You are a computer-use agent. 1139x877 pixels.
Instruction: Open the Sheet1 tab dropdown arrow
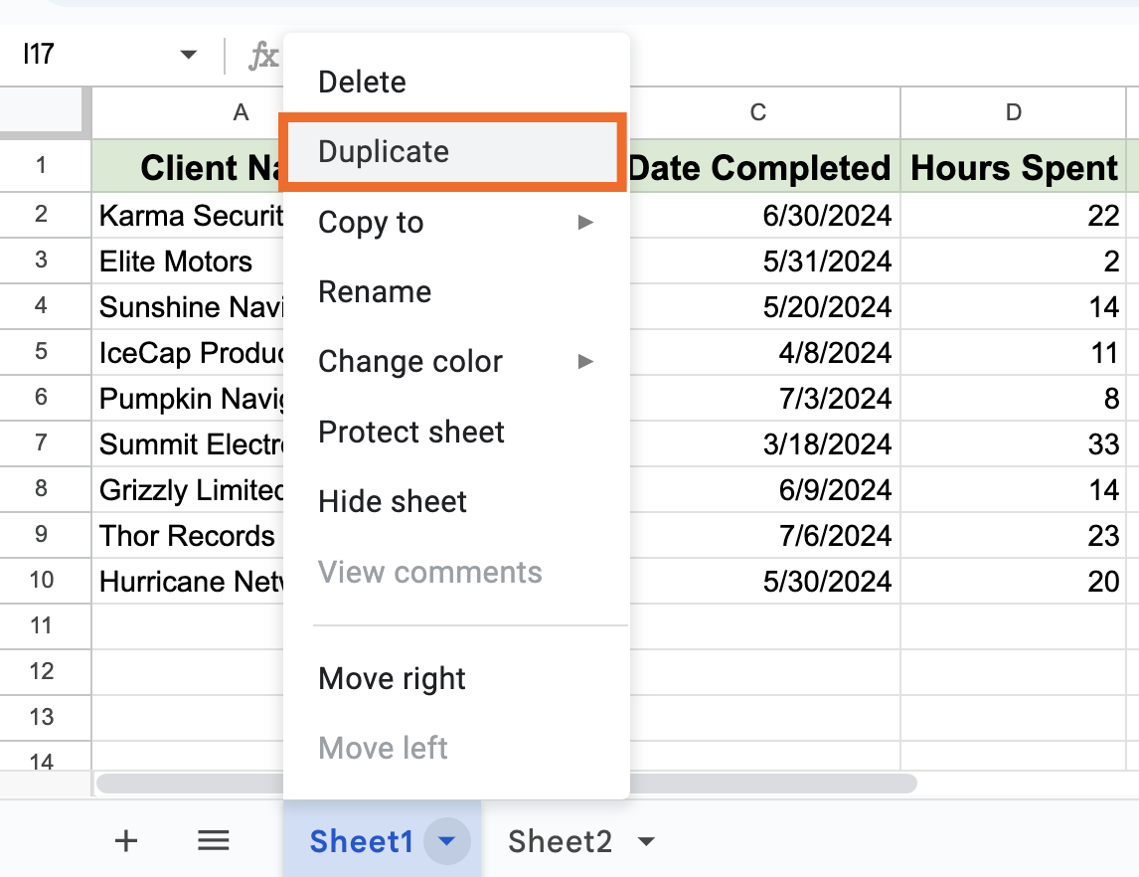[x=447, y=840]
